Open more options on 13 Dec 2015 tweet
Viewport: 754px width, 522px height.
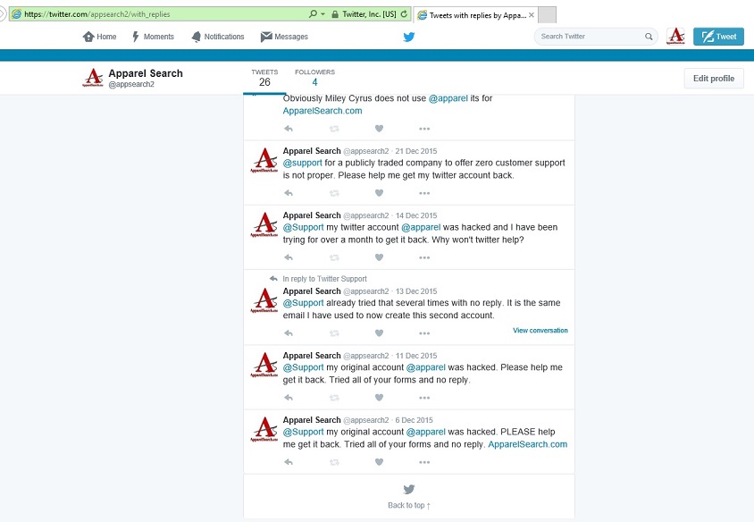424,333
